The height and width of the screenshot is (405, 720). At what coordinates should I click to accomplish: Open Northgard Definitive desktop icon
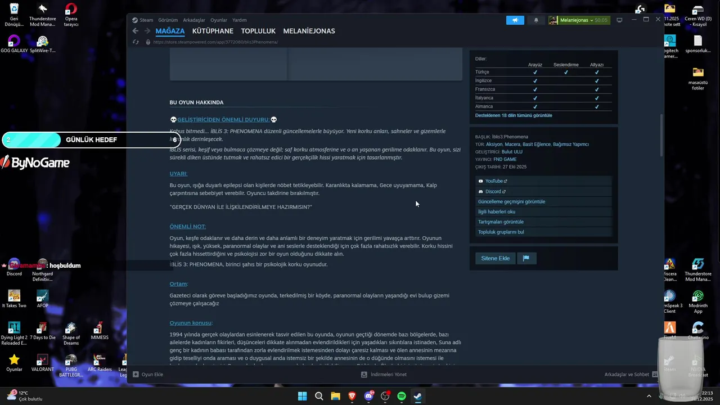(x=43, y=271)
